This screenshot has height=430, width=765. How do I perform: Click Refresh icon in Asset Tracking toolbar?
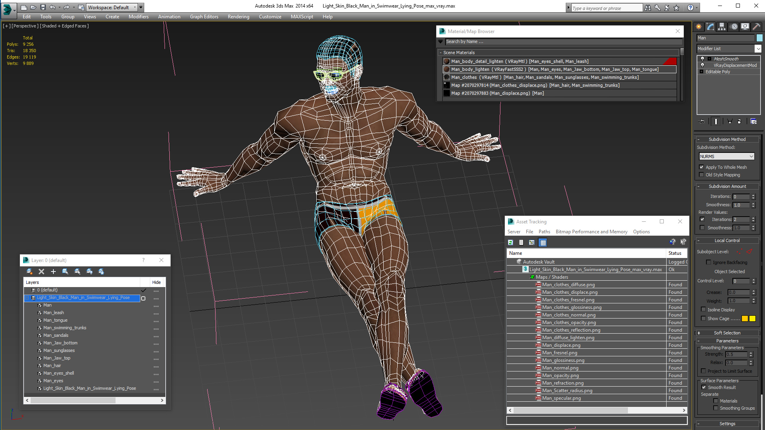tap(511, 242)
